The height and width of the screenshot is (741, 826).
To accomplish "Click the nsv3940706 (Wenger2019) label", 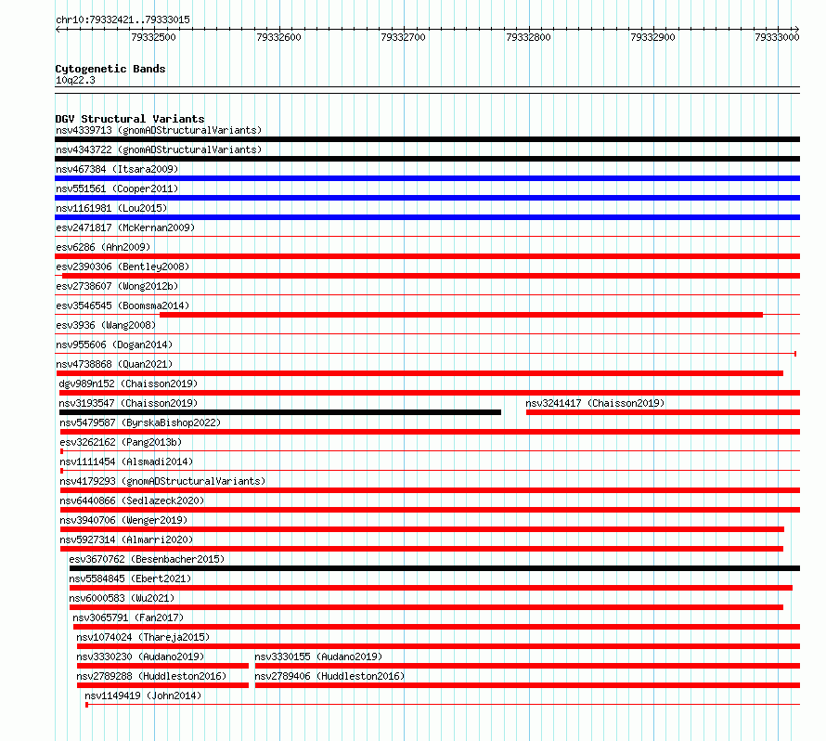I will coord(123,520).
